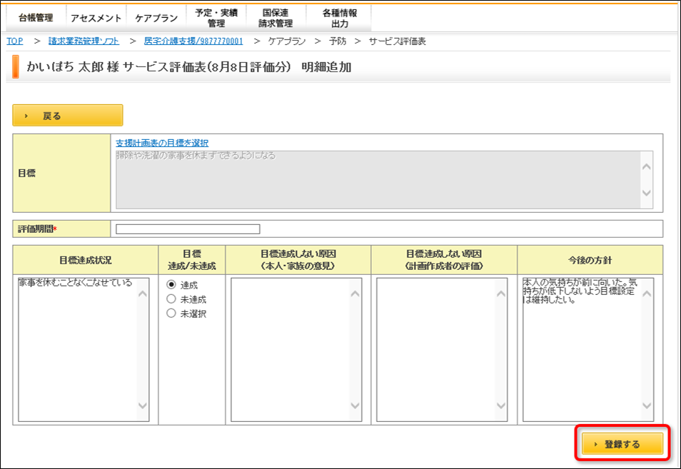Click scroll-up arrow in 今後の方針 area
Viewport: 681px width, 469px height.
647,294
